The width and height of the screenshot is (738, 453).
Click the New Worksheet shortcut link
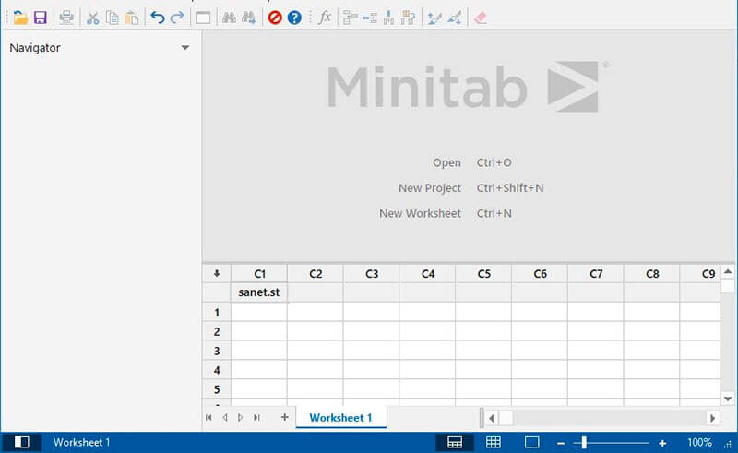tap(421, 213)
